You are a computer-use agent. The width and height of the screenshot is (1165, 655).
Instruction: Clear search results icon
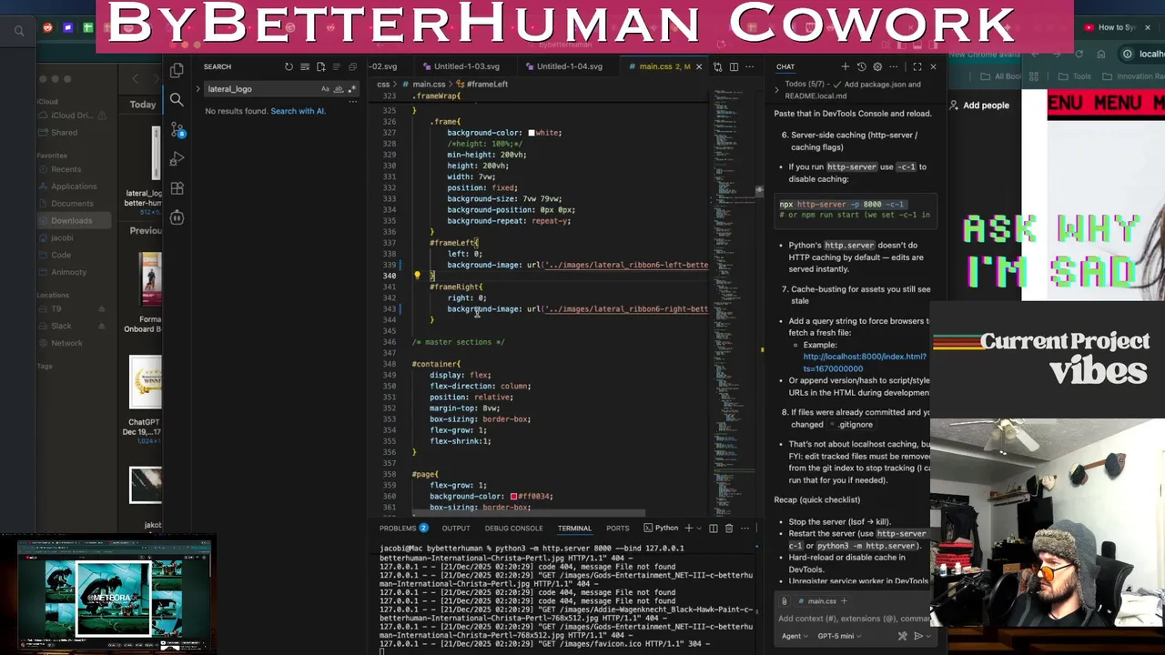tap(305, 66)
